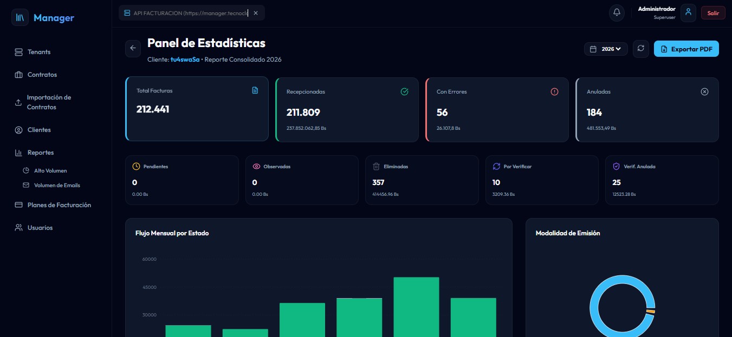This screenshot has width=732, height=337.
Task: Click the 481.553,49 Bs amount
Action: pos(601,128)
